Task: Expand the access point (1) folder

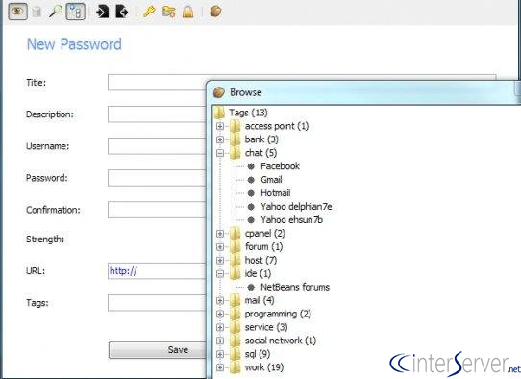Action: pyautogui.click(x=219, y=126)
